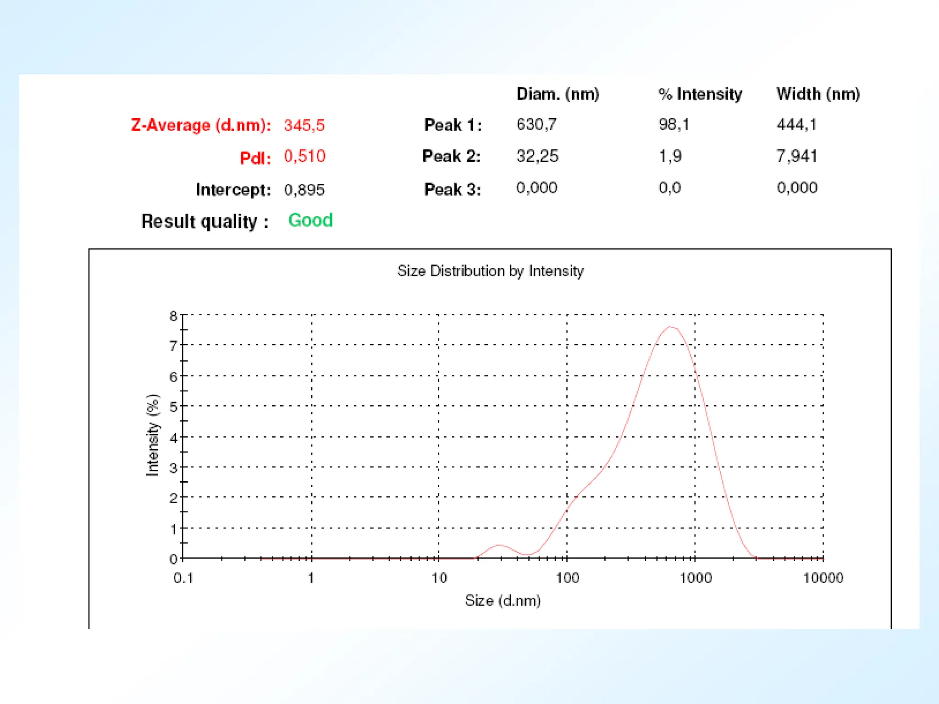Image resolution: width=939 pixels, height=704 pixels.
Task: Click the Size (d.nm) axis label
Action: click(503, 600)
